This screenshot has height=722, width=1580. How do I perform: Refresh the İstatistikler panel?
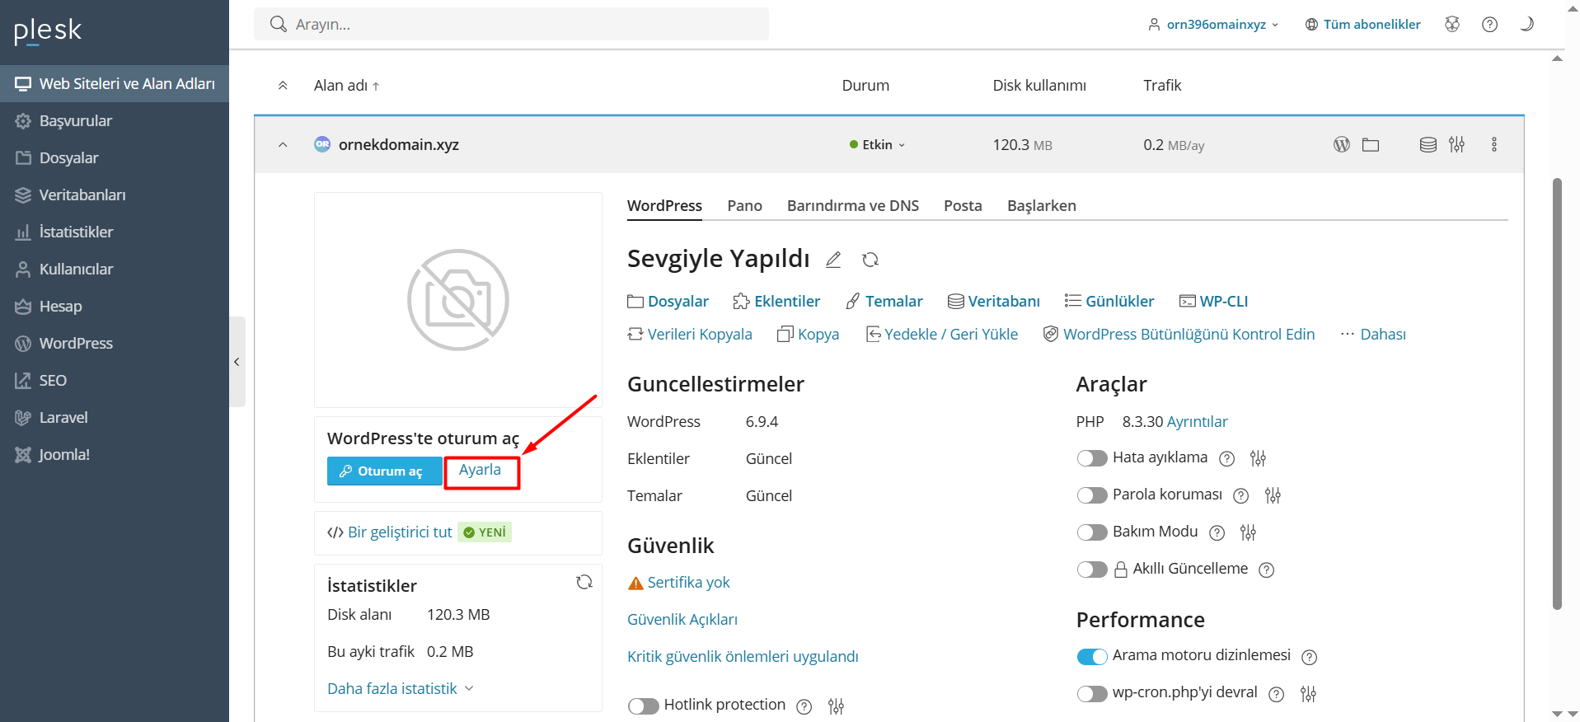584,582
